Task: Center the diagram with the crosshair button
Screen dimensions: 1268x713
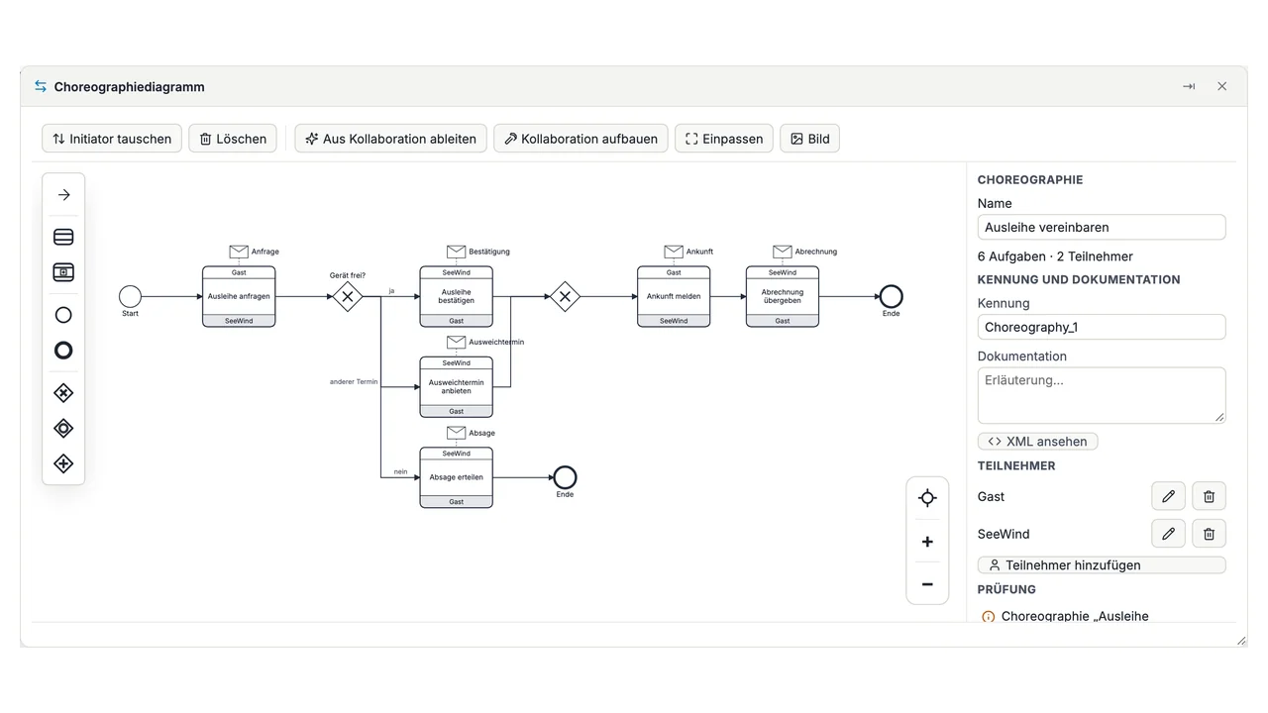Action: [927, 498]
